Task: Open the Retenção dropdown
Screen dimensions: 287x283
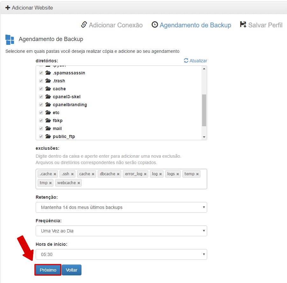Action: coord(121,207)
